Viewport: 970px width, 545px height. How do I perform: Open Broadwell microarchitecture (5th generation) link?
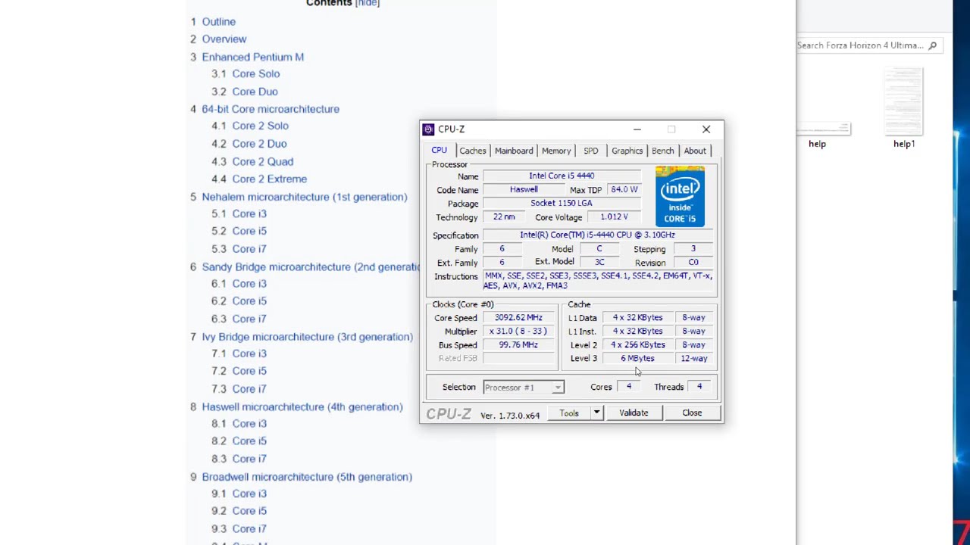click(307, 477)
